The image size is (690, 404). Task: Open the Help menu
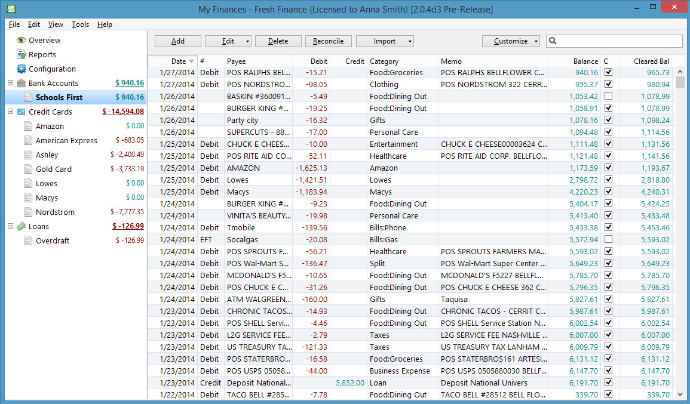coord(105,24)
